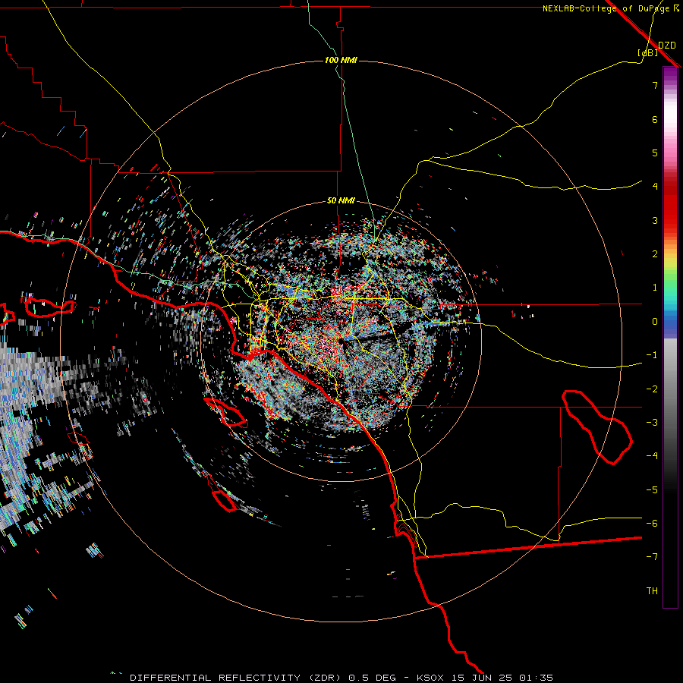This screenshot has width=683, height=683.
Task: Click the 6 value on the scale
Action: 655,119
